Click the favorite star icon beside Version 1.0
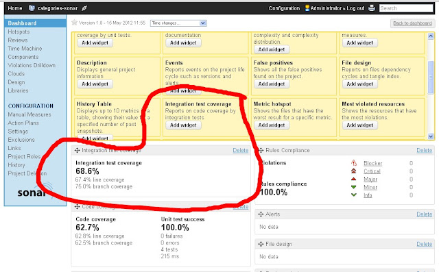The image size is (439, 272). (74, 23)
